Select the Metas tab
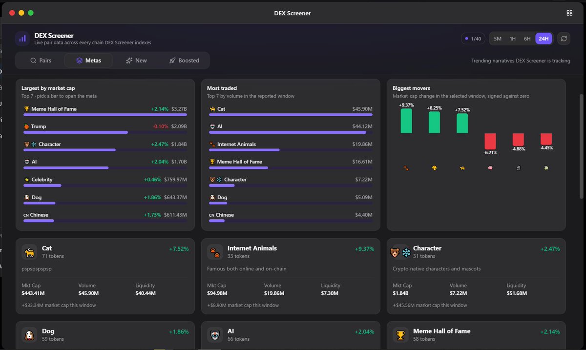 click(88, 61)
